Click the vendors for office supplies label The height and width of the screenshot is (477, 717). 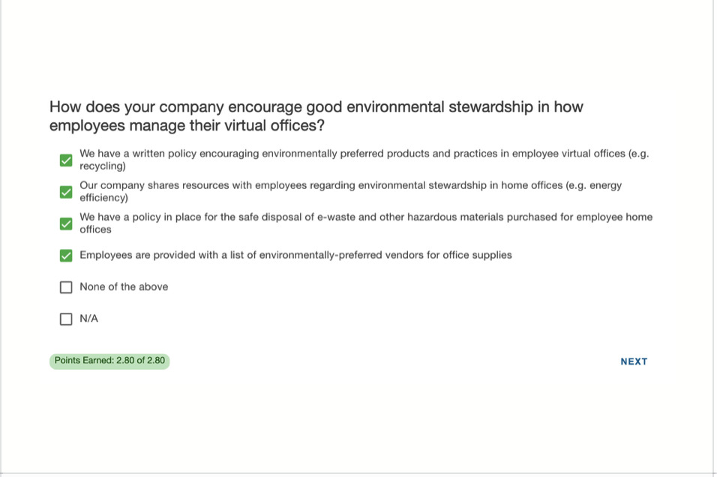click(x=296, y=255)
